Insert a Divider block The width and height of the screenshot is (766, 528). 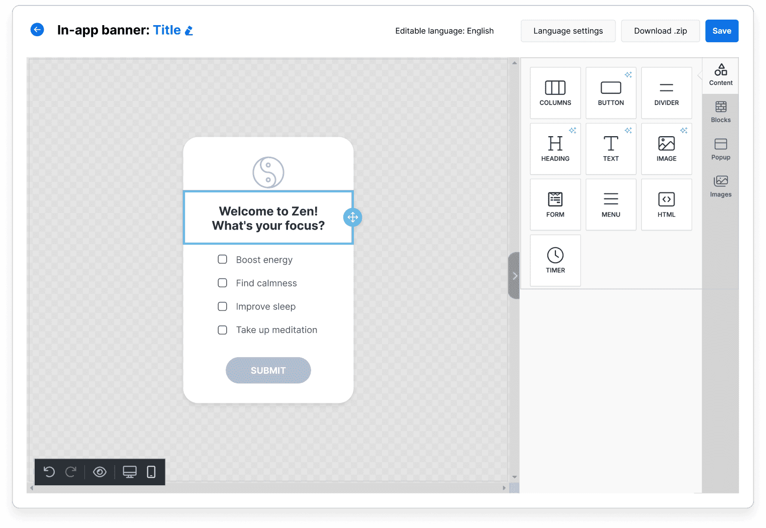pyautogui.click(x=666, y=93)
